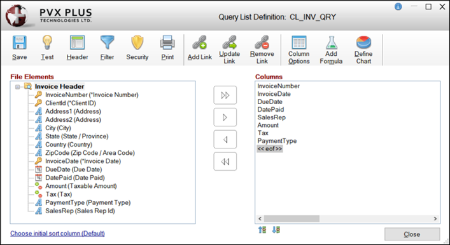Click the text icon beside Address1
The height and width of the screenshot is (245, 450).
(x=38, y=111)
